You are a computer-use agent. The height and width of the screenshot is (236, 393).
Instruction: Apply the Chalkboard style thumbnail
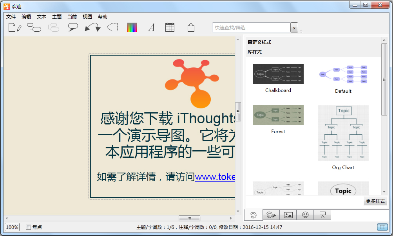(278, 74)
